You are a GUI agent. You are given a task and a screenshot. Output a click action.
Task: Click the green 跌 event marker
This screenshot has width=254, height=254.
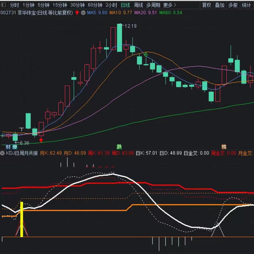tap(119, 147)
